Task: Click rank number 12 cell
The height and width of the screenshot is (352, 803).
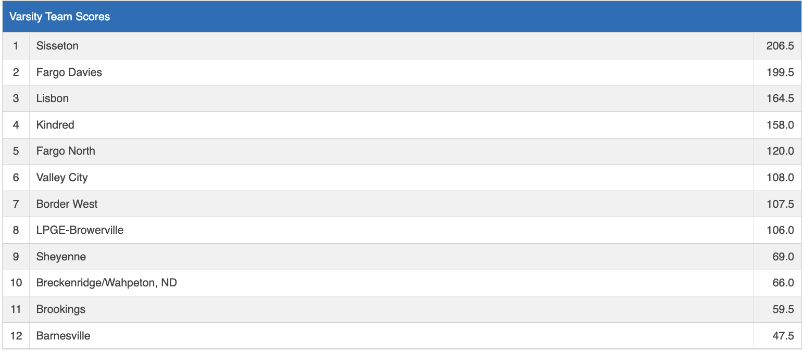Action: coord(16,336)
